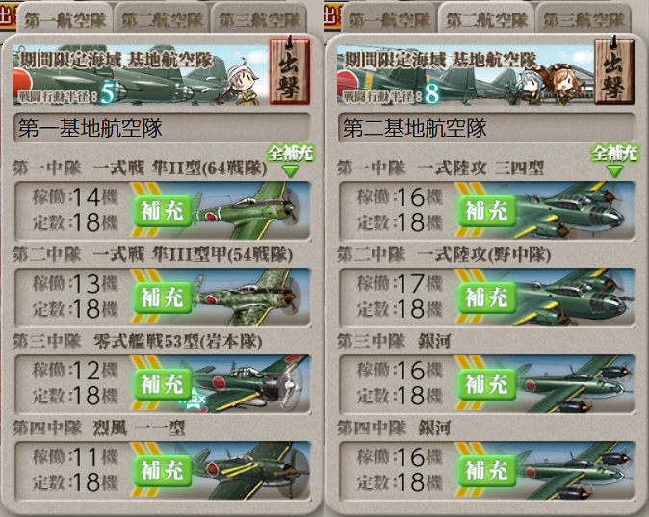Edit the 第二基地航空隊 name field
The image size is (649, 517).
coord(486,128)
